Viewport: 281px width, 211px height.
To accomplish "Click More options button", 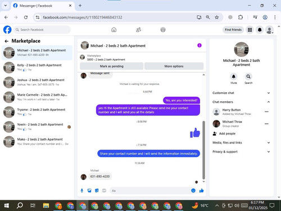I will [174, 66].
